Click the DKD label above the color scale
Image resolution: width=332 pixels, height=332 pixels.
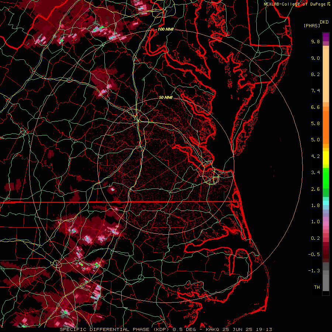[324, 22]
